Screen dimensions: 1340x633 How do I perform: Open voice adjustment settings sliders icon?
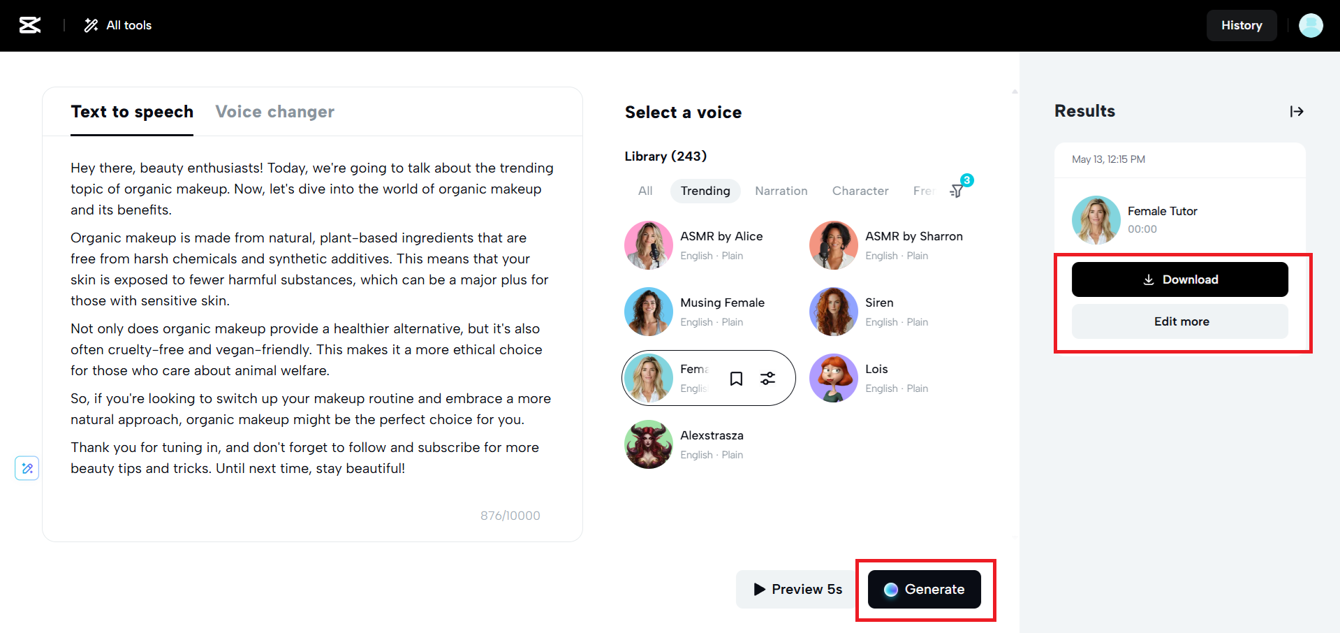(767, 379)
